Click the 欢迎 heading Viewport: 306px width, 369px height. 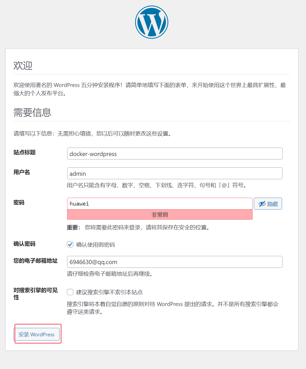pos(23,65)
